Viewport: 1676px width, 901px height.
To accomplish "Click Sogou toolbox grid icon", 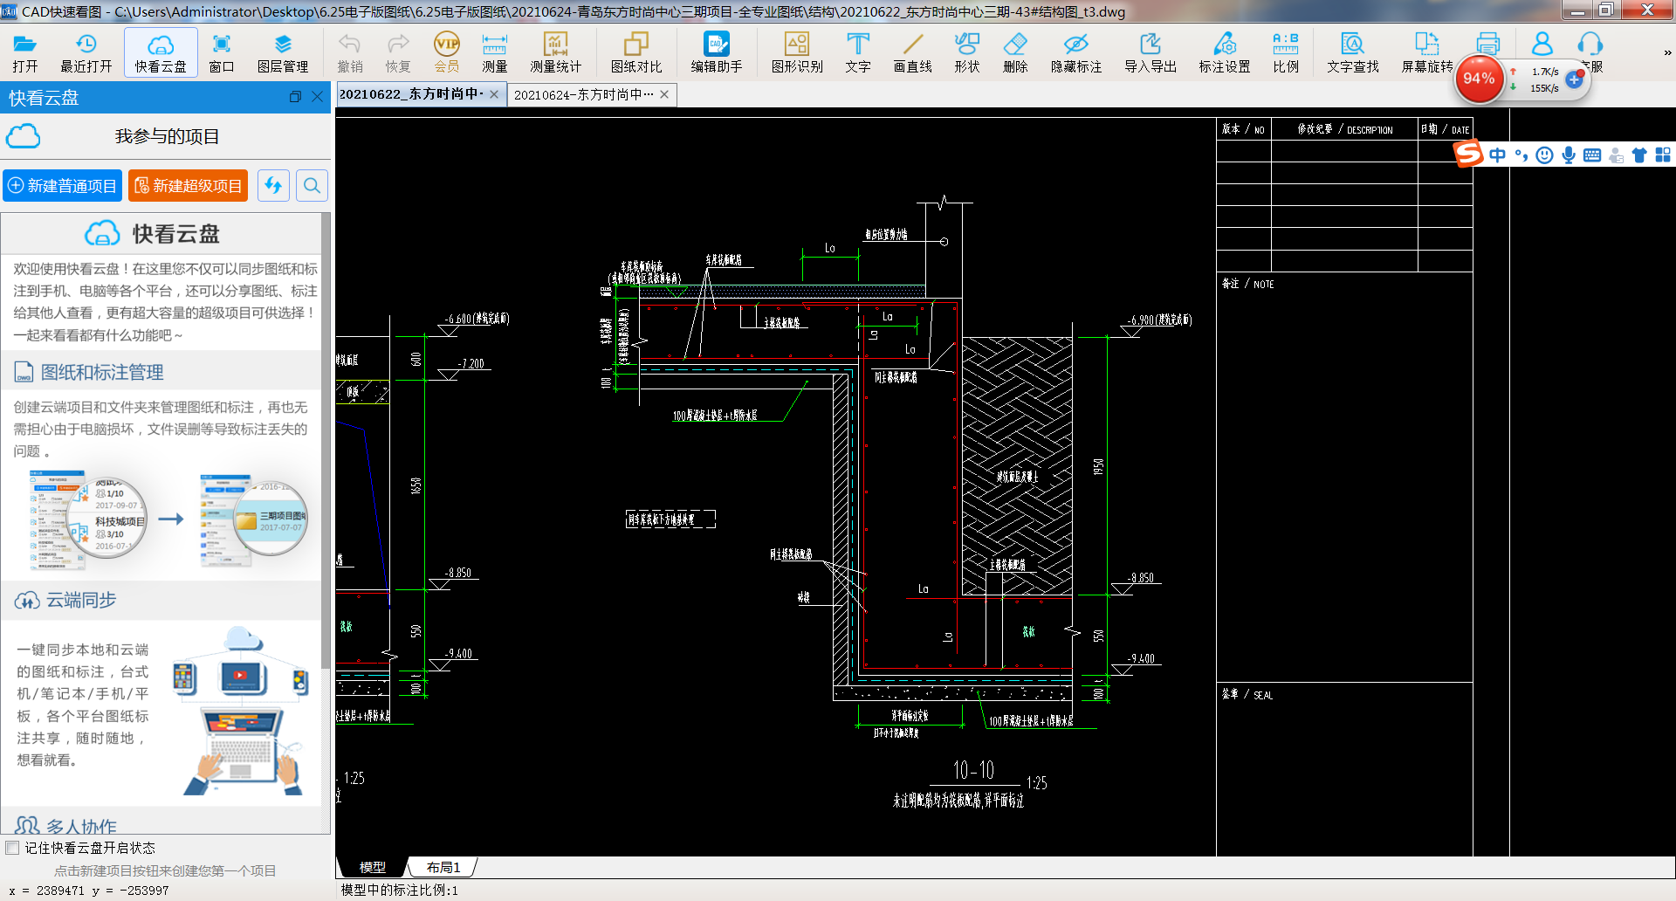I will point(1663,155).
